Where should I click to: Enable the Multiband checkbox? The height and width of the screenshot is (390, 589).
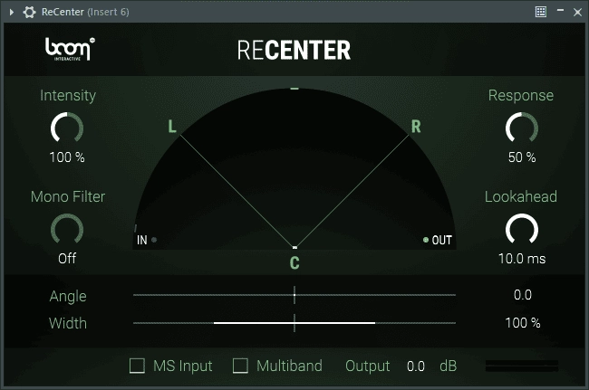pyautogui.click(x=240, y=366)
